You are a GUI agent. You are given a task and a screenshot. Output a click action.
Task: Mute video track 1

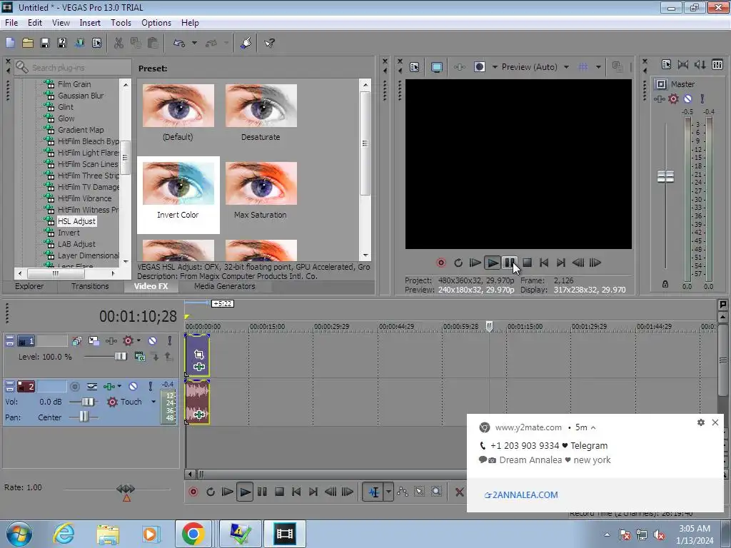coord(153,340)
